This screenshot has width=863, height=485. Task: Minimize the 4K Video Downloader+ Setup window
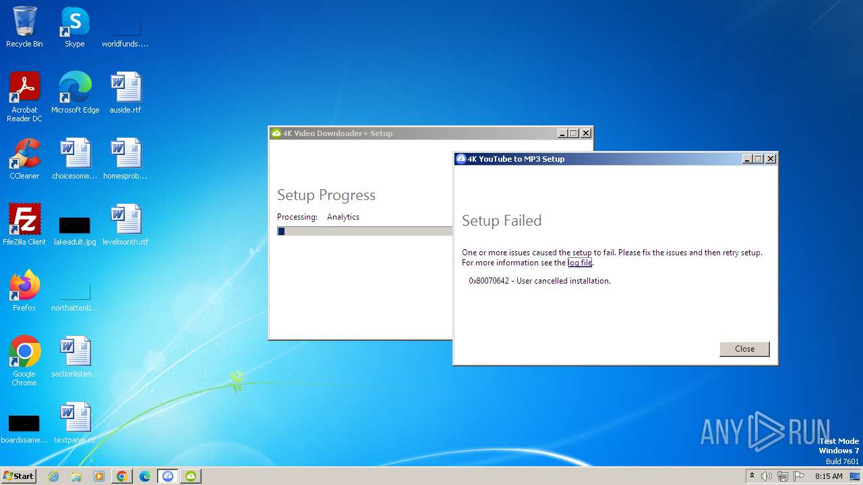(x=562, y=133)
